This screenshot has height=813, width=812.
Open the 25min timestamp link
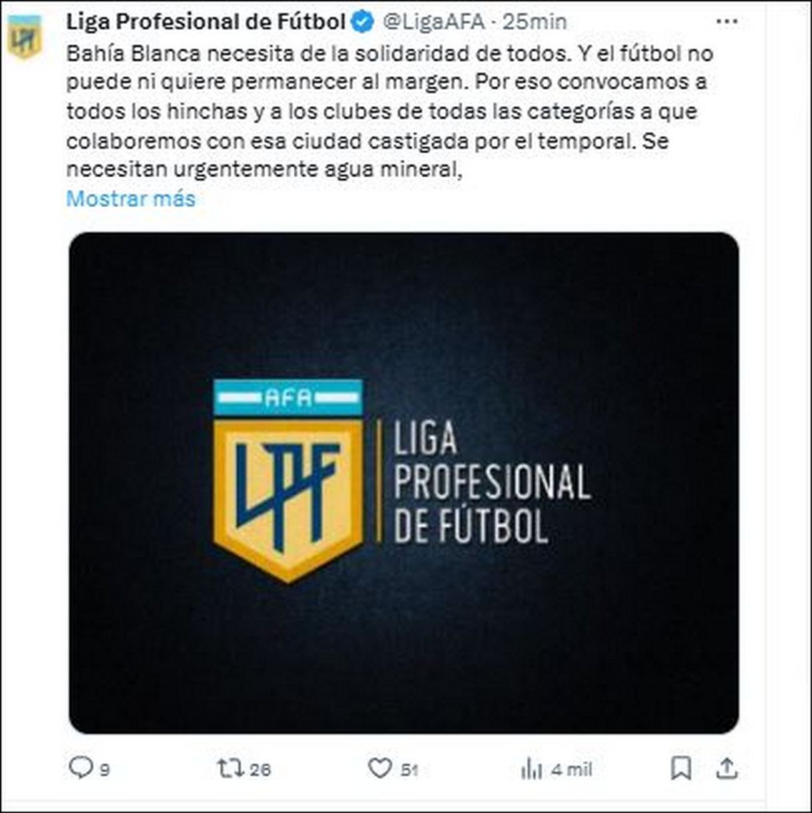(535, 22)
